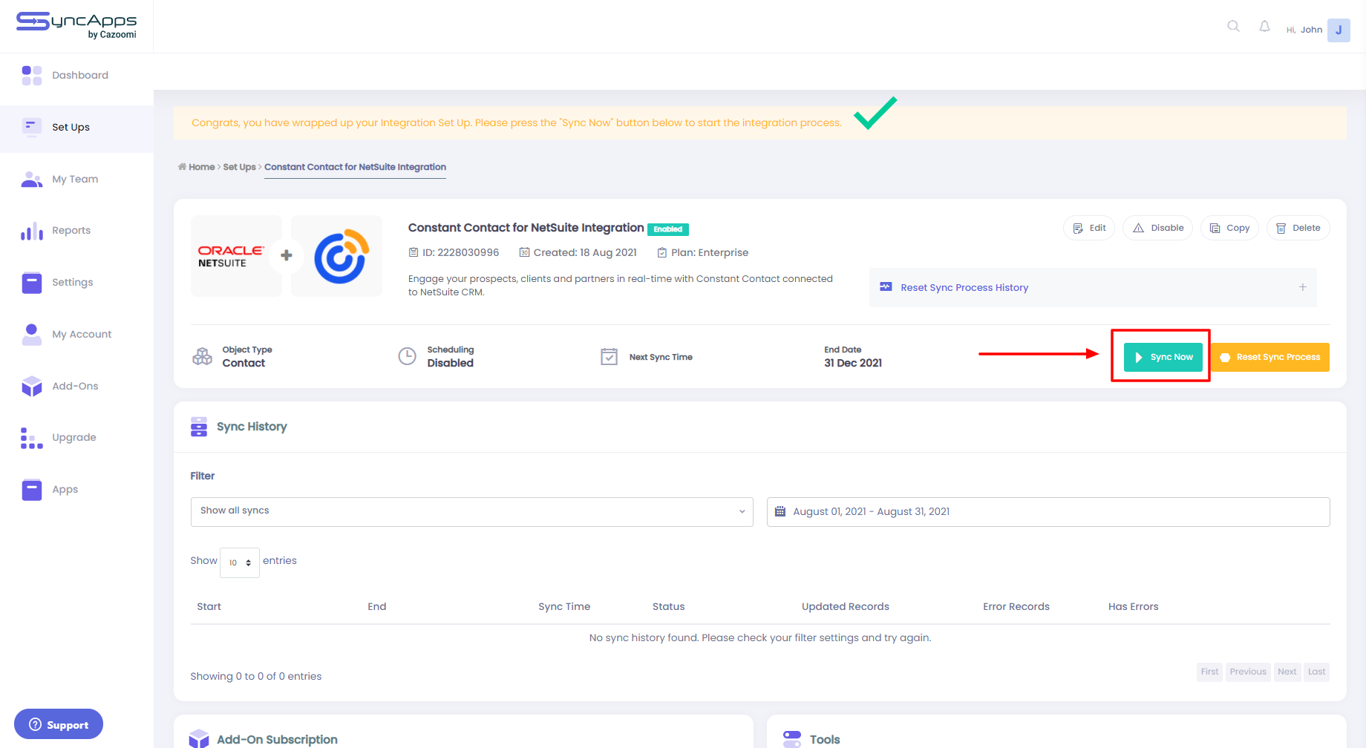Click the Previous pagination button
The image size is (1366, 748).
1248,672
